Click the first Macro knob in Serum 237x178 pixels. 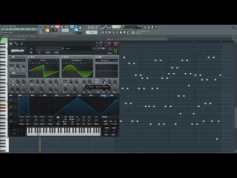[x=11, y=100]
